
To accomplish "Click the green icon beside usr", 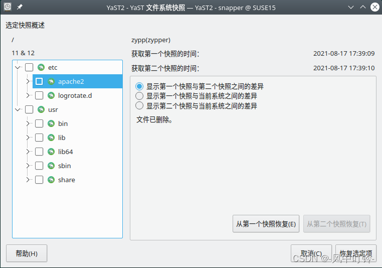I will pyautogui.click(x=41, y=109).
